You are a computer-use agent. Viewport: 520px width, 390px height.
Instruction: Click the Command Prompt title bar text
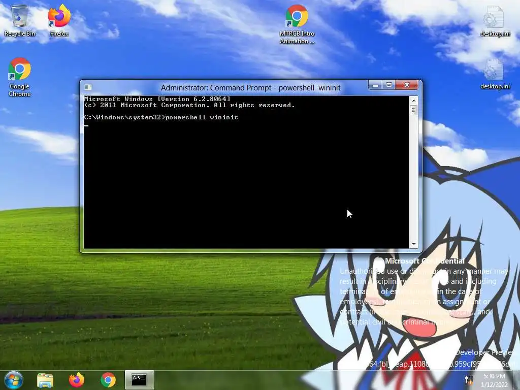pyautogui.click(x=251, y=87)
